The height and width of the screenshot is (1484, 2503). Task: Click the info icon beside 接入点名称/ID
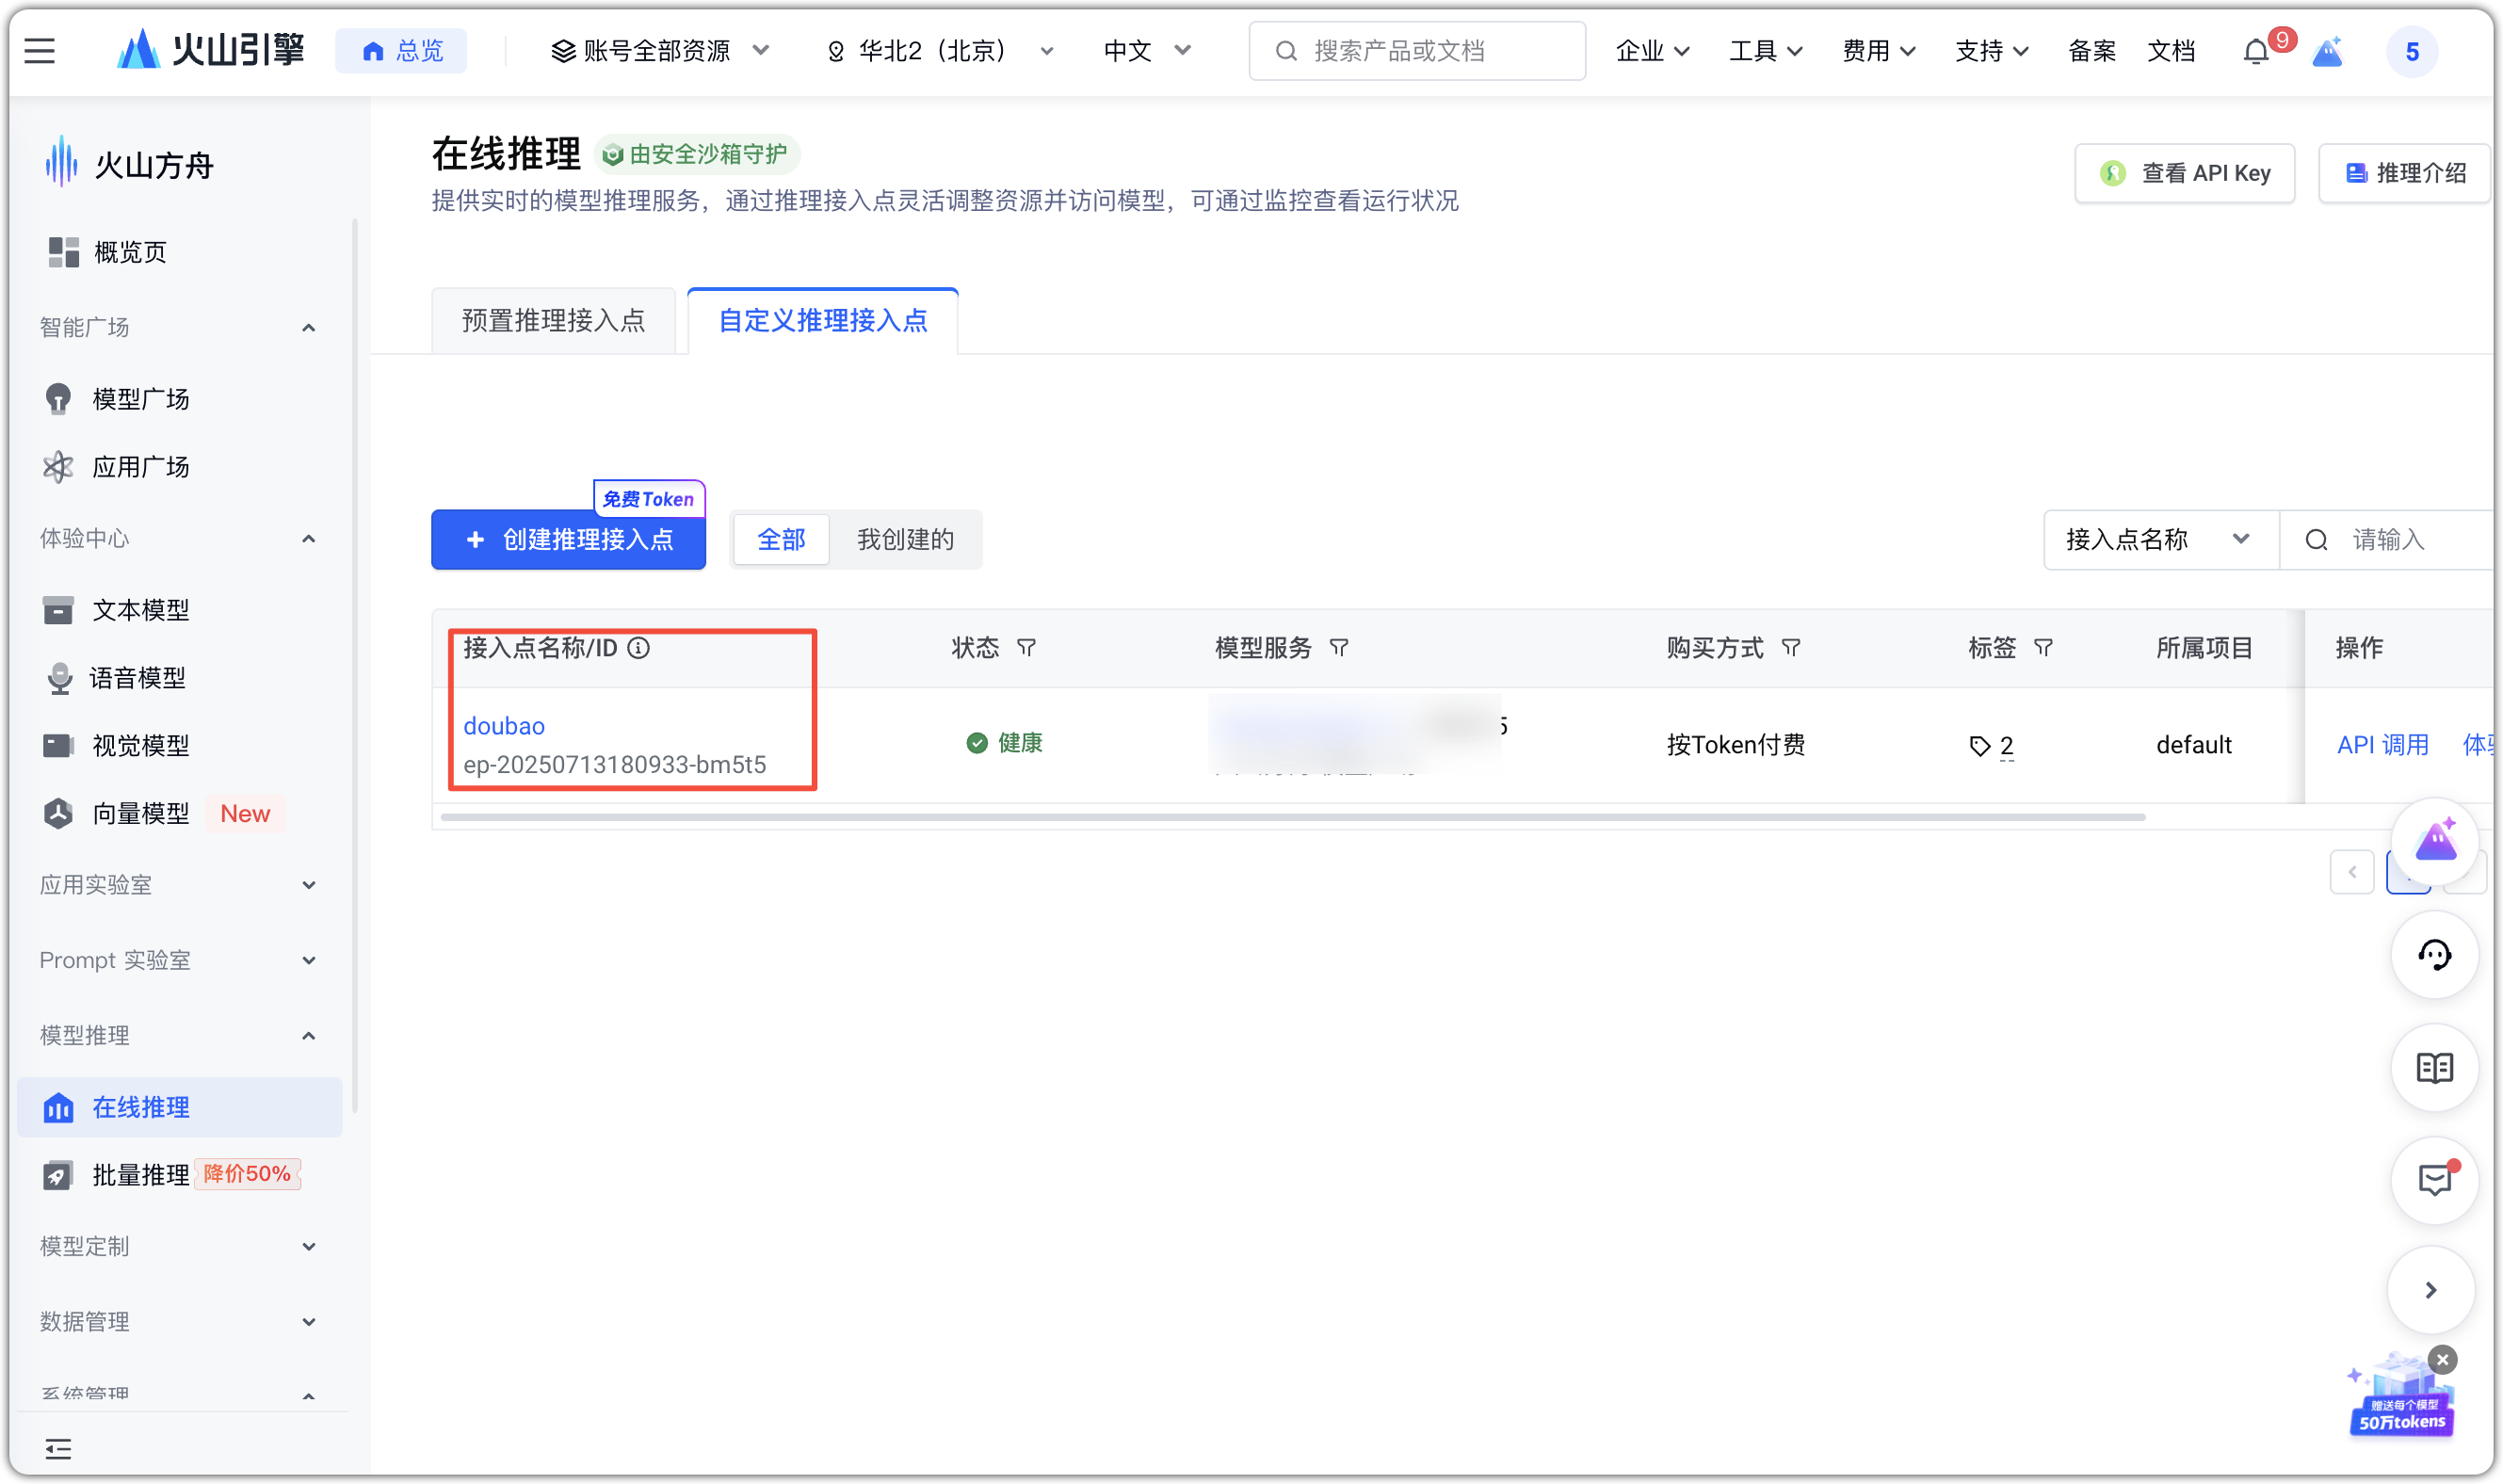tap(639, 648)
